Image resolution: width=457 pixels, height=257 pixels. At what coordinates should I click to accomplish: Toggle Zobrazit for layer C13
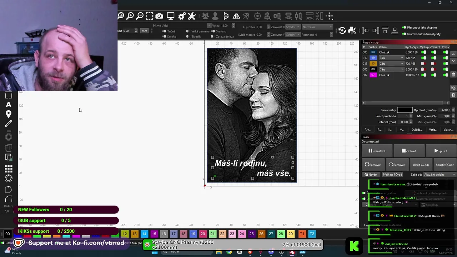point(434,64)
